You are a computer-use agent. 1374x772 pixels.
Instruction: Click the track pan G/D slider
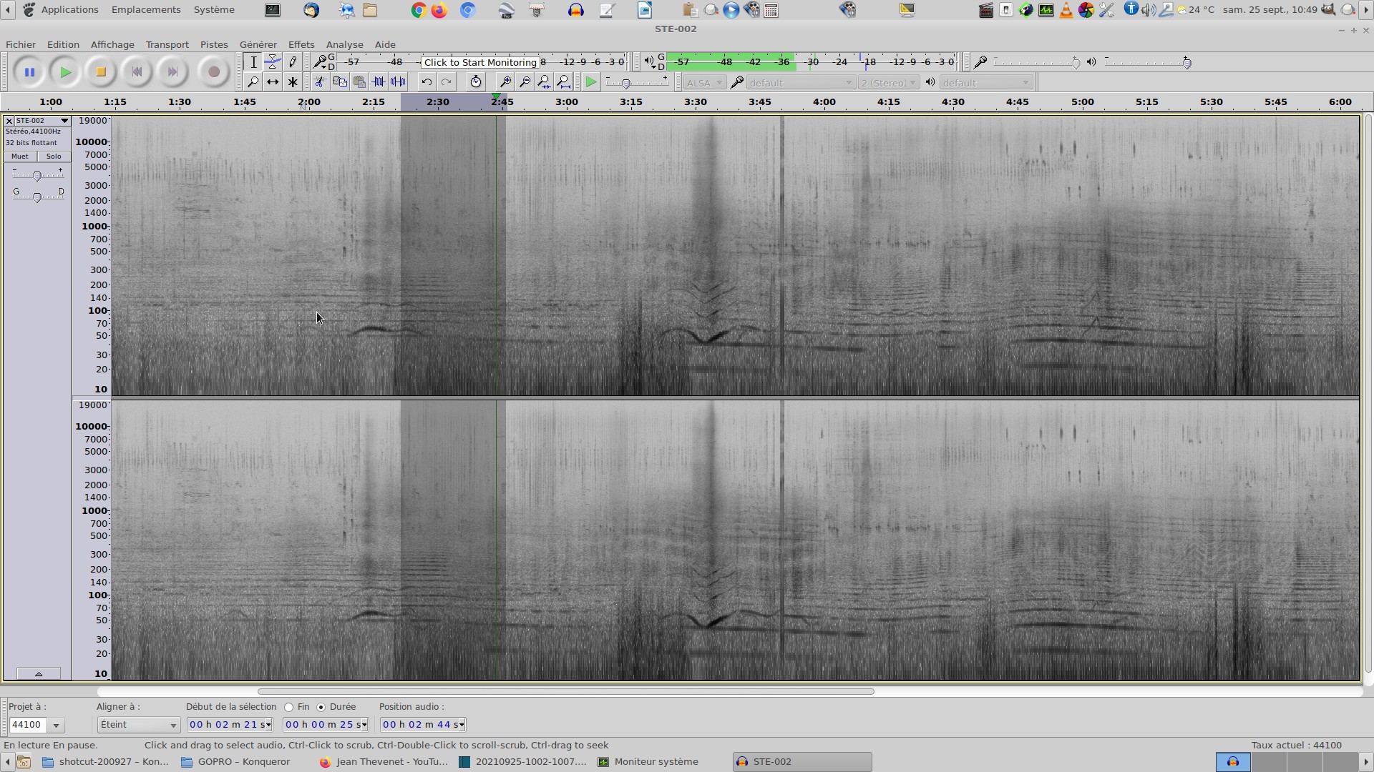(37, 197)
